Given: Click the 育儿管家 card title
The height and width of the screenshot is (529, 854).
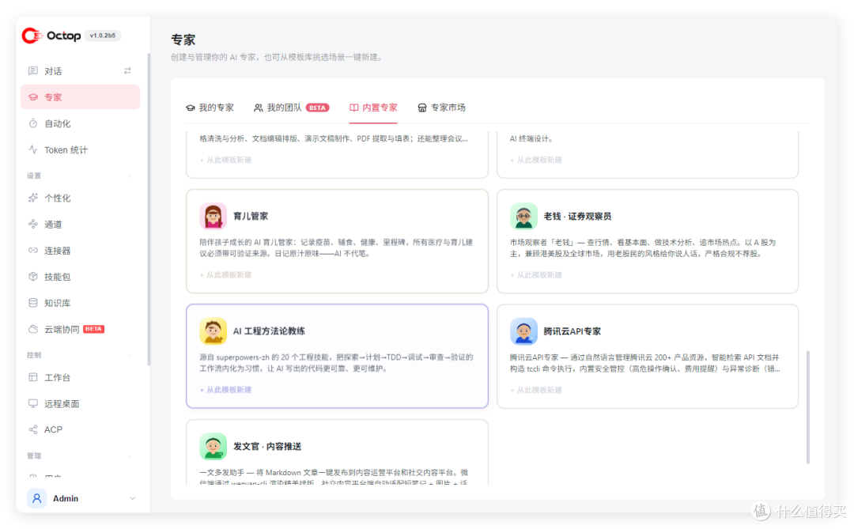Looking at the screenshot, I should [251, 217].
